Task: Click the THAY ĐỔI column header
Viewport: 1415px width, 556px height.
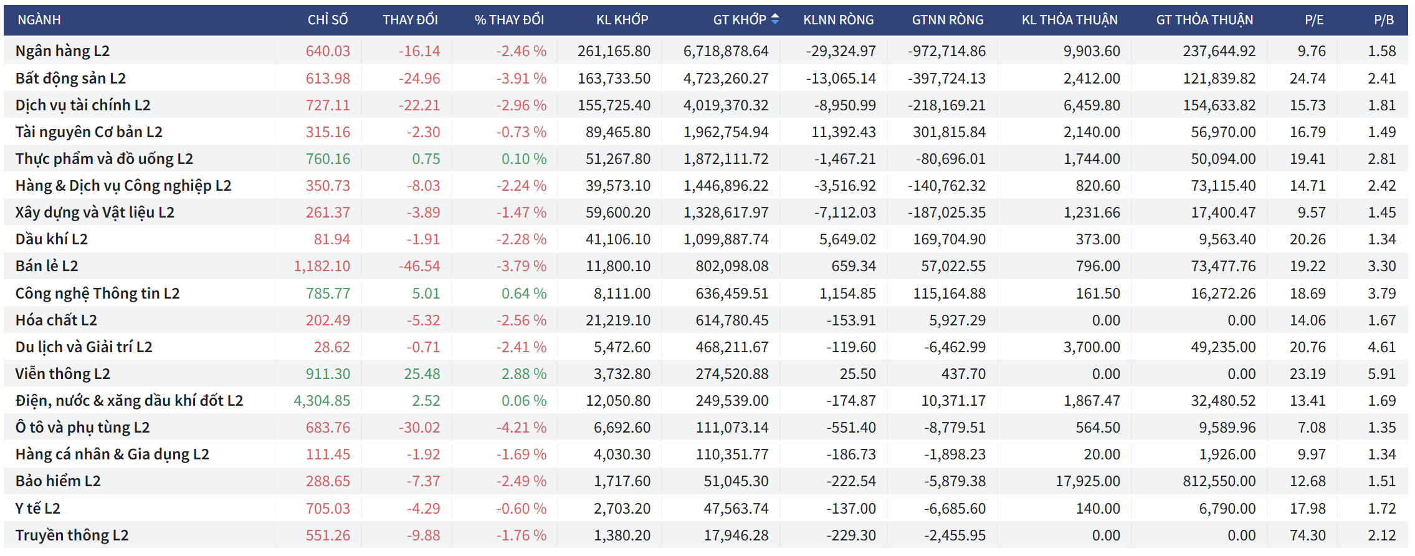Action: pyautogui.click(x=410, y=20)
